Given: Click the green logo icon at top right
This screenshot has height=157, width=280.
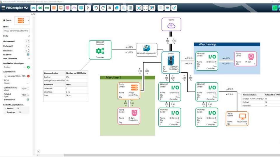Looking at the screenshot, I should tap(275, 8).
